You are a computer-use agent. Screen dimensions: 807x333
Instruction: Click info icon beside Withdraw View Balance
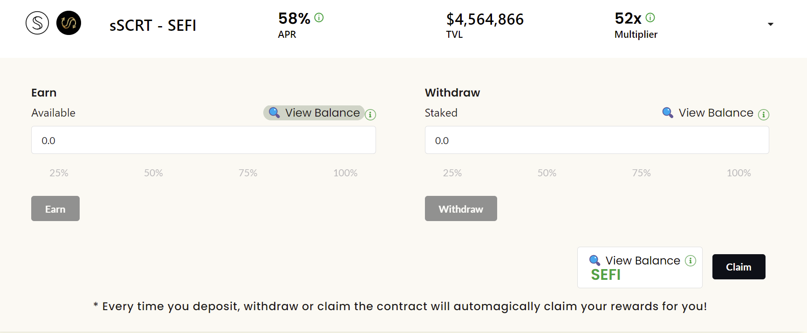pyautogui.click(x=764, y=114)
